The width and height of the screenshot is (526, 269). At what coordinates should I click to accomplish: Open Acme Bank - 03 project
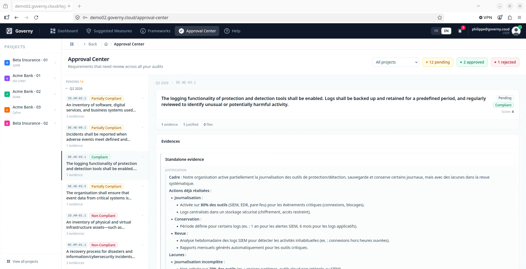pos(30,110)
